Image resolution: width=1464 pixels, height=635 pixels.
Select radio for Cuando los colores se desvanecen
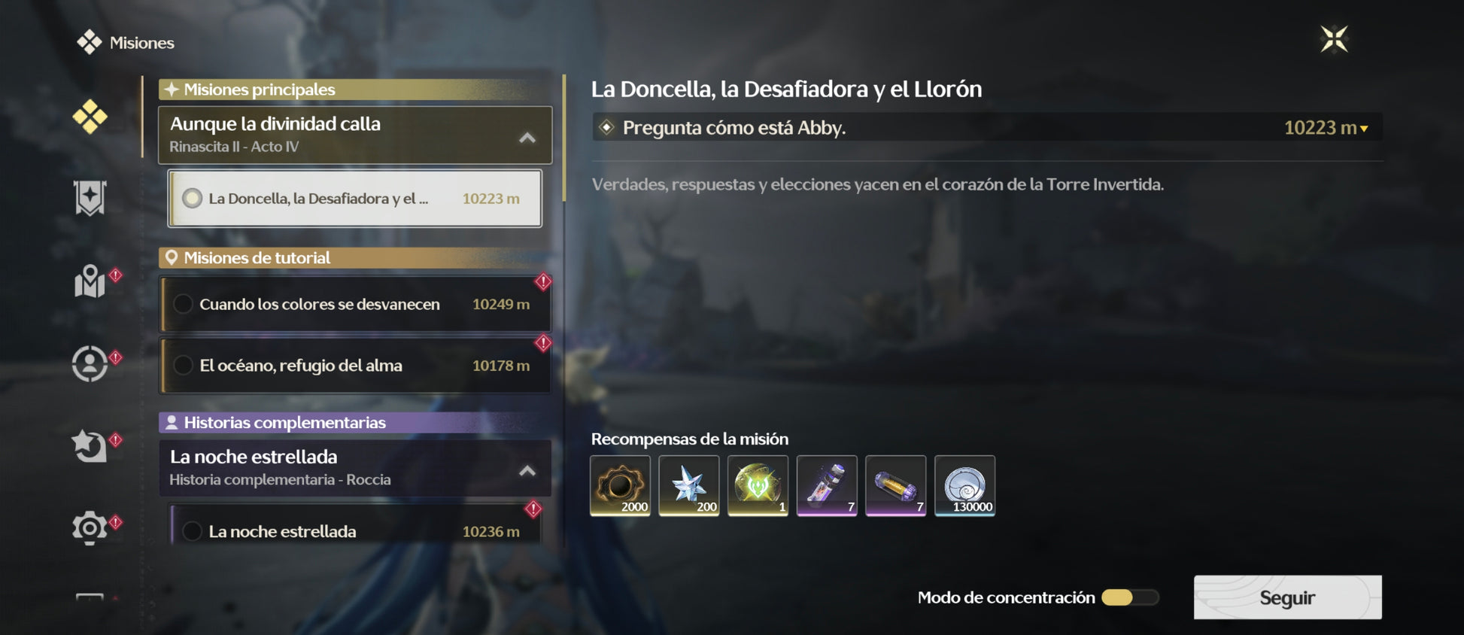tap(183, 304)
